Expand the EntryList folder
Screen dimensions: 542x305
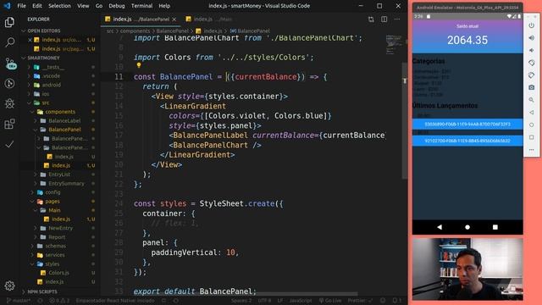pyautogui.click(x=58, y=175)
